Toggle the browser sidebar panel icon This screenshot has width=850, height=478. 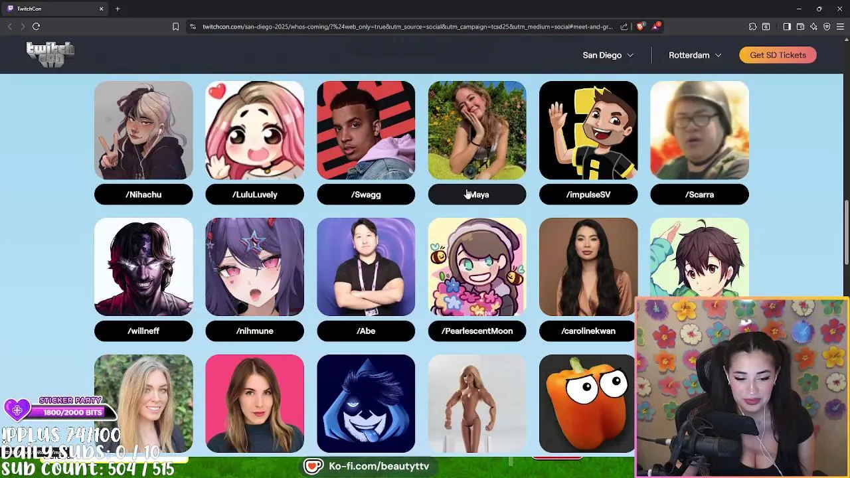(787, 27)
